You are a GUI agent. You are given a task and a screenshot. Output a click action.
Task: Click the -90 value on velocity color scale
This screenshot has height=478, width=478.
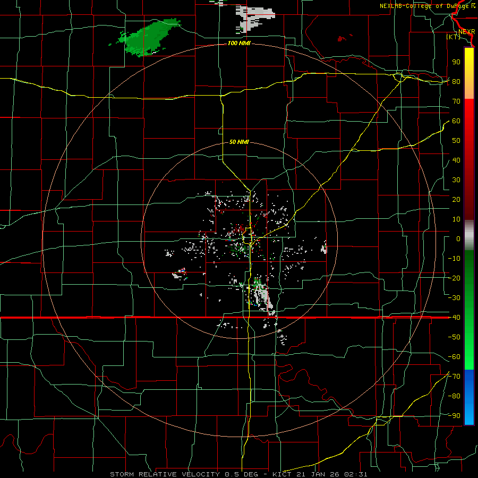(454, 416)
